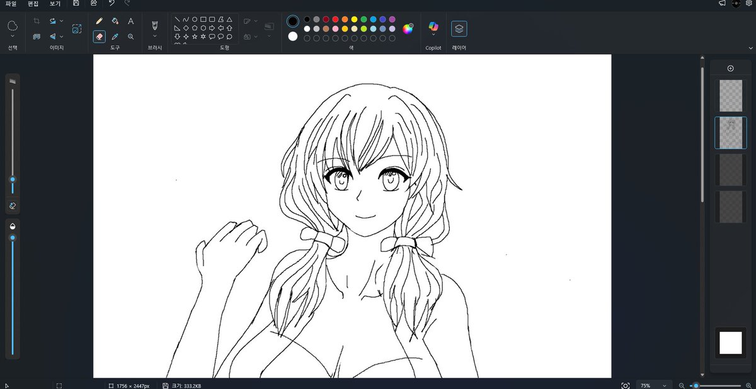Select the straight Line shape
This screenshot has height=389, width=756.
click(177, 20)
